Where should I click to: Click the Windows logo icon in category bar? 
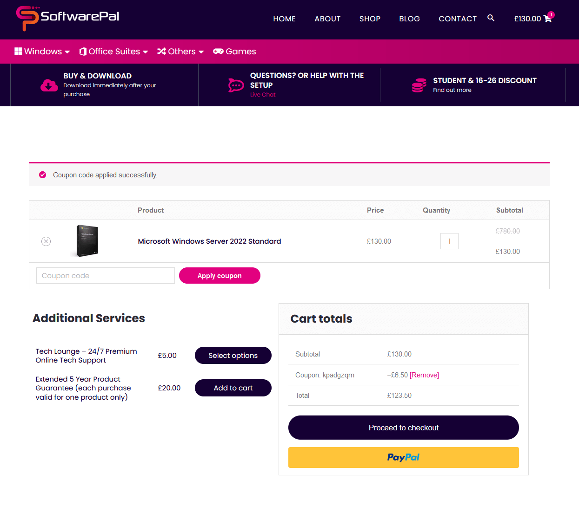coord(18,52)
